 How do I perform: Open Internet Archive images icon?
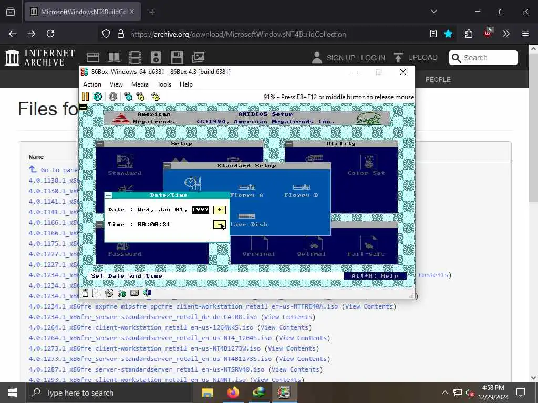(x=198, y=58)
